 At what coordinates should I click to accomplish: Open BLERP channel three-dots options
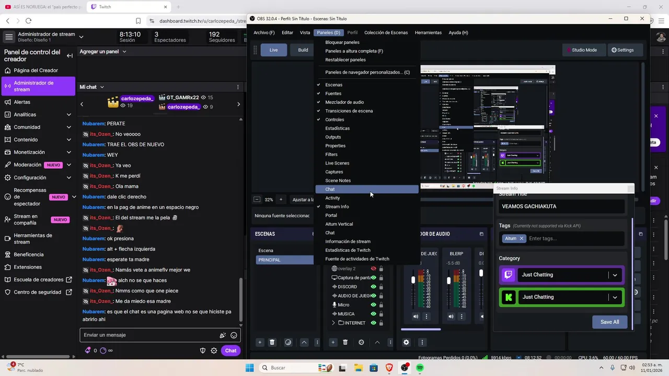pos(462,316)
